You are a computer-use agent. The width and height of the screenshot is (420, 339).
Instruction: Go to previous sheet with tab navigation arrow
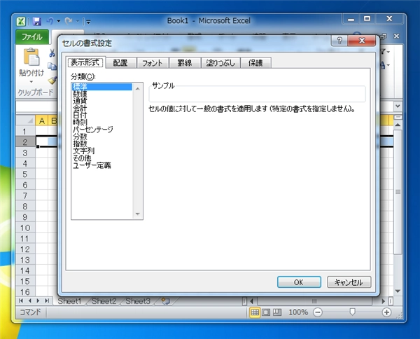[29, 301]
